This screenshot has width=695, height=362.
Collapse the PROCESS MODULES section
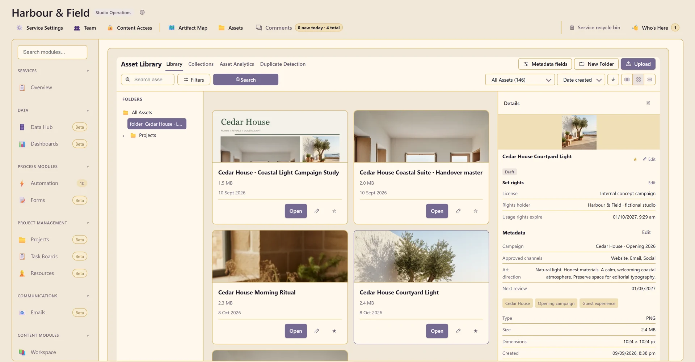[x=88, y=167]
